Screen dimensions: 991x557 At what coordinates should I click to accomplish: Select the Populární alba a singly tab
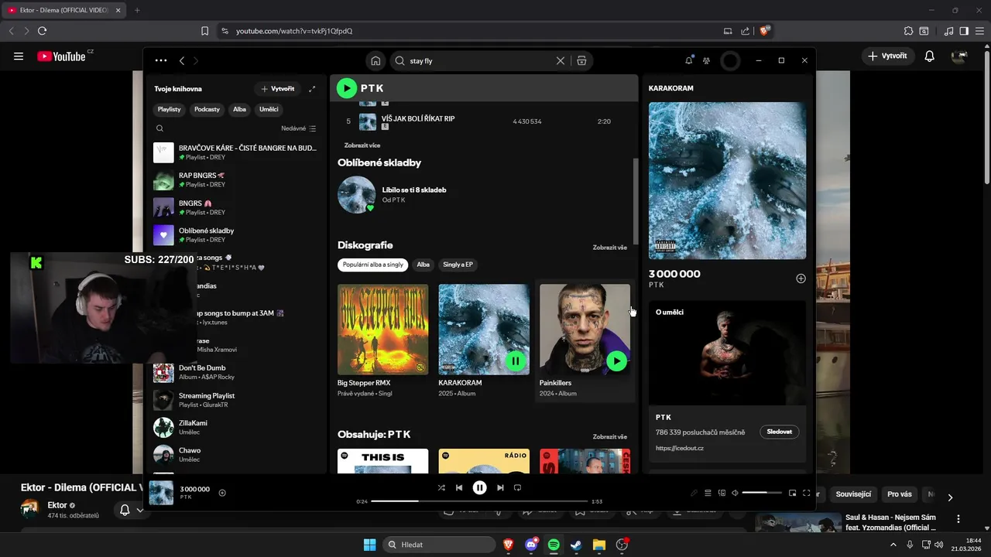point(373,265)
